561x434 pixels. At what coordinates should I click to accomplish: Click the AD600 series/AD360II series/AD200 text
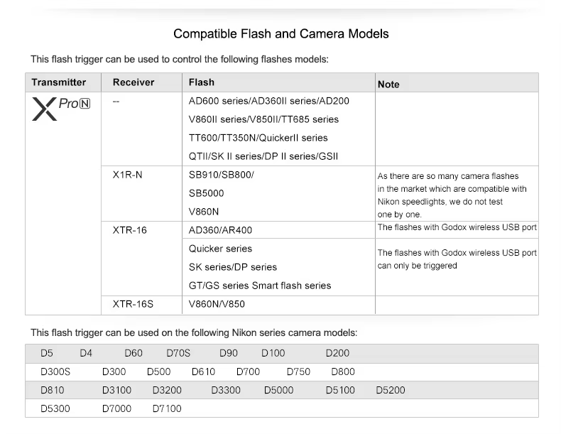click(x=268, y=101)
